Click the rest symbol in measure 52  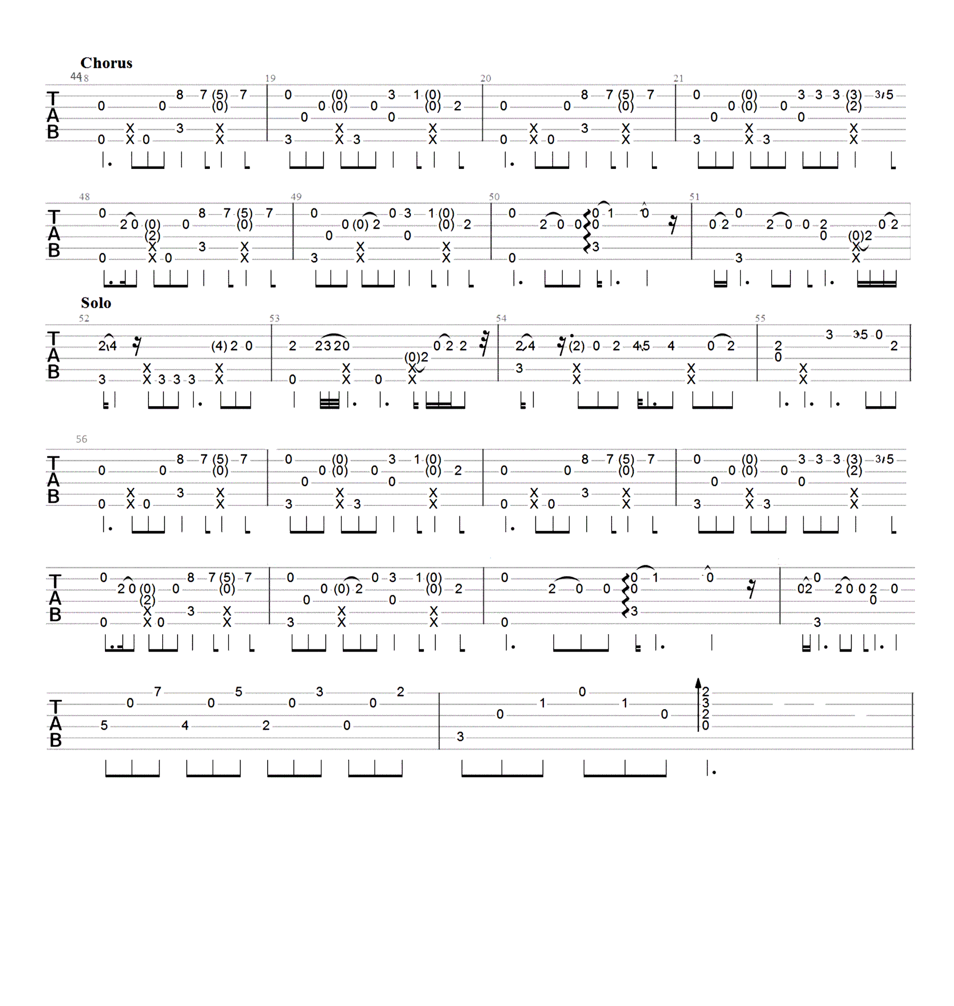(137, 346)
